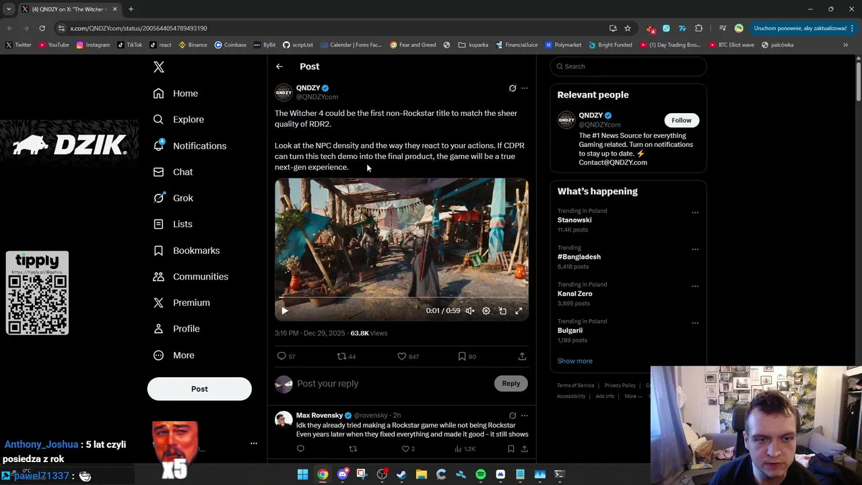Toggle picture-in-picture for video

point(502,311)
